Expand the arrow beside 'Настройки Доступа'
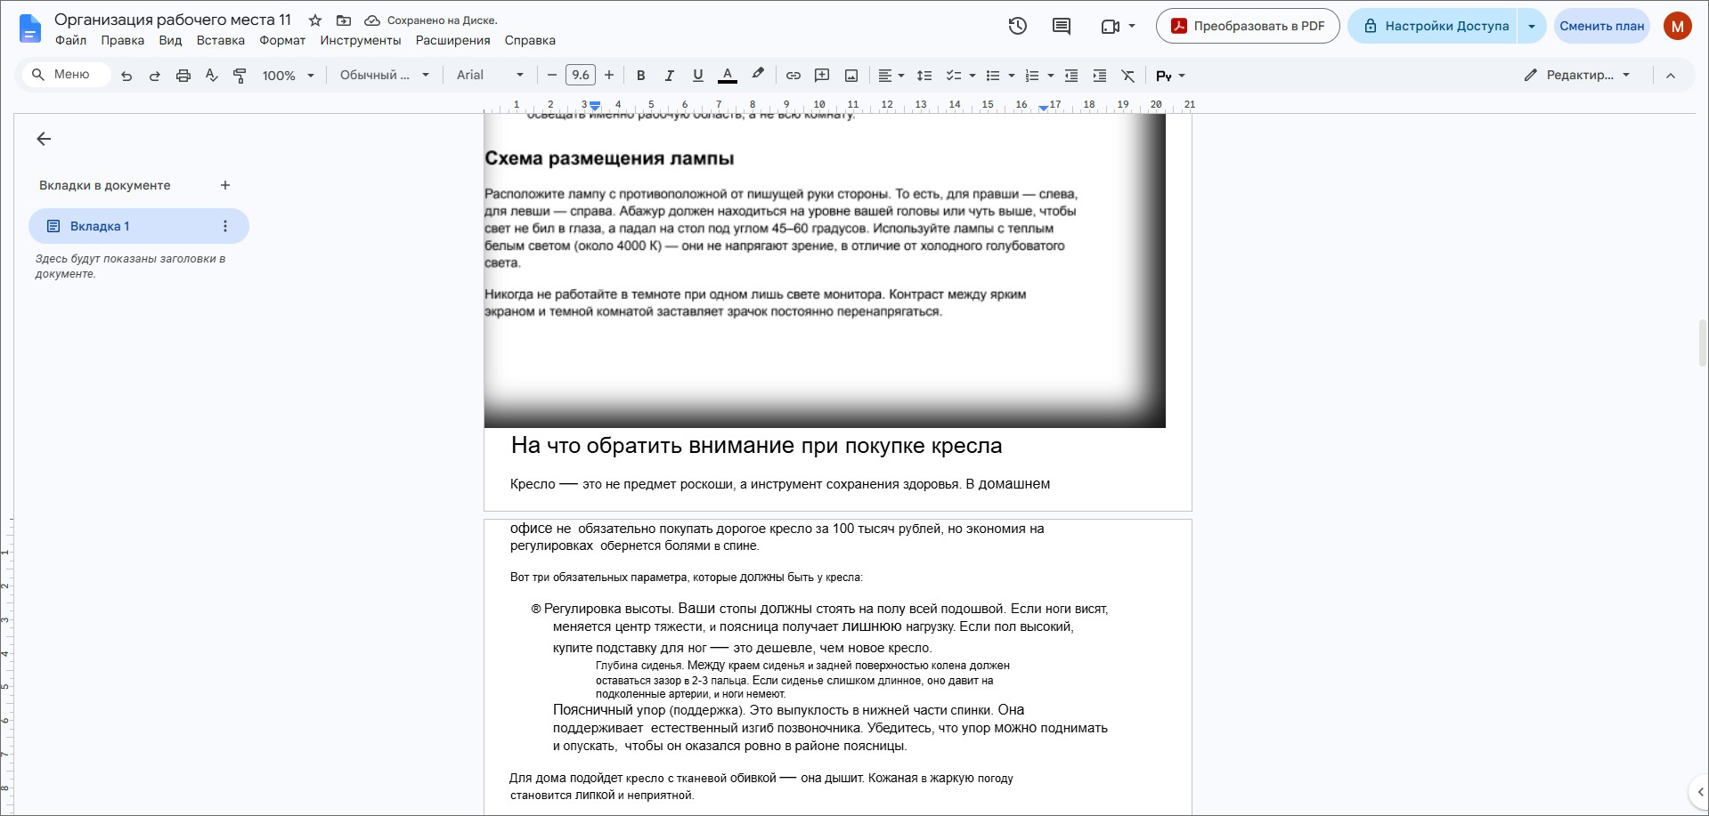 pyautogui.click(x=1532, y=26)
